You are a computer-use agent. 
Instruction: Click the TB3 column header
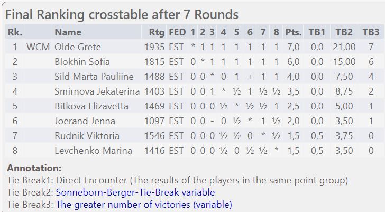click(x=371, y=32)
